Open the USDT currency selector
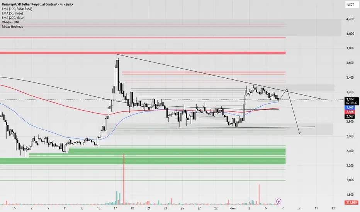The height and width of the screenshot is (212, 360). [x=352, y=5]
